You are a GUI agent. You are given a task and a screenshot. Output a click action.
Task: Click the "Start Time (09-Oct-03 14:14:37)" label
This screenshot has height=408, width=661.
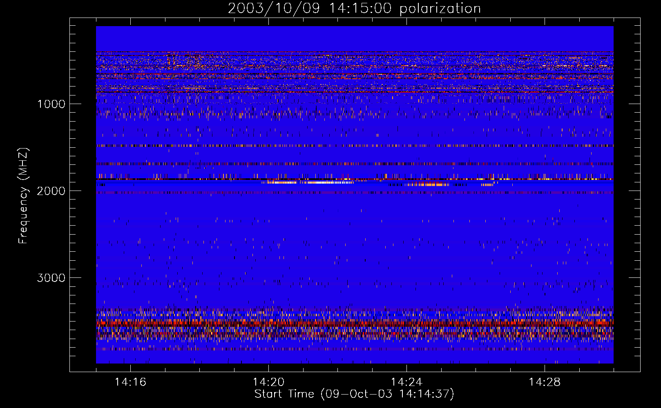click(354, 394)
